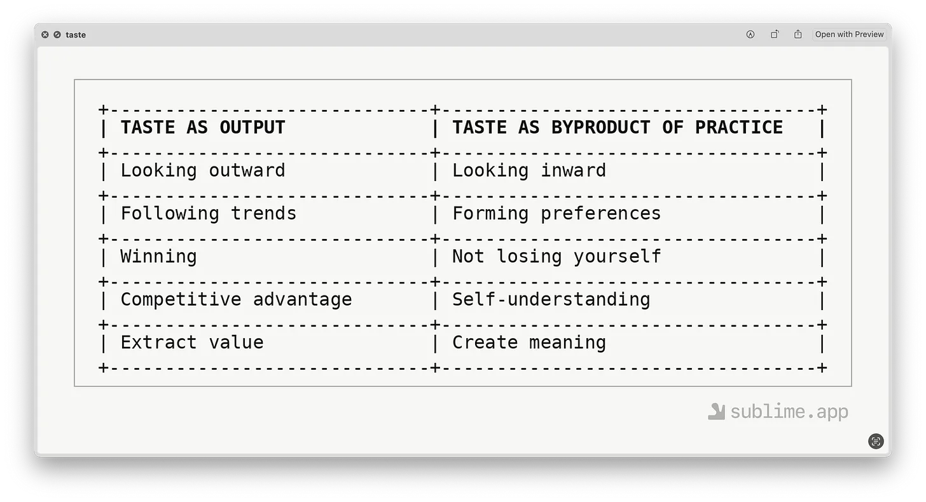Click the 'TASTE AS BYPRODUCT OF PRACTICE' header
Viewport: 926px width, 502px height.
[617, 127]
